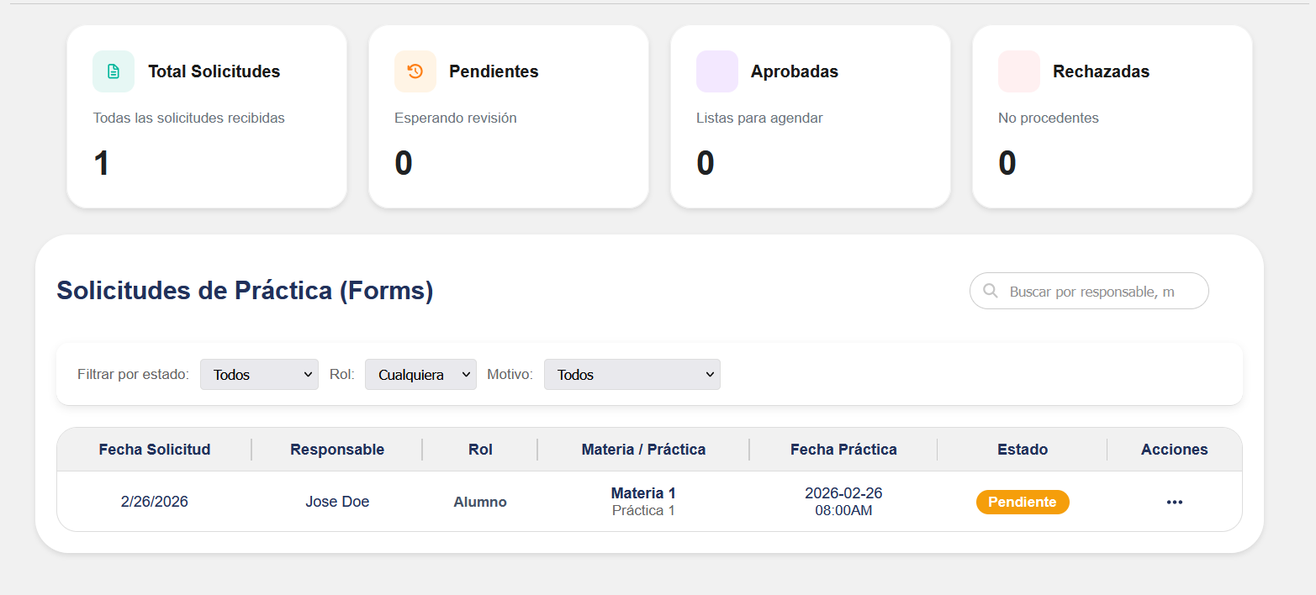Click the search magnifier icon
1316x595 pixels.
pyautogui.click(x=991, y=291)
